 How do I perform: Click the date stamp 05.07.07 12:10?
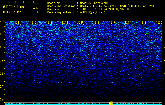click(13, 12)
